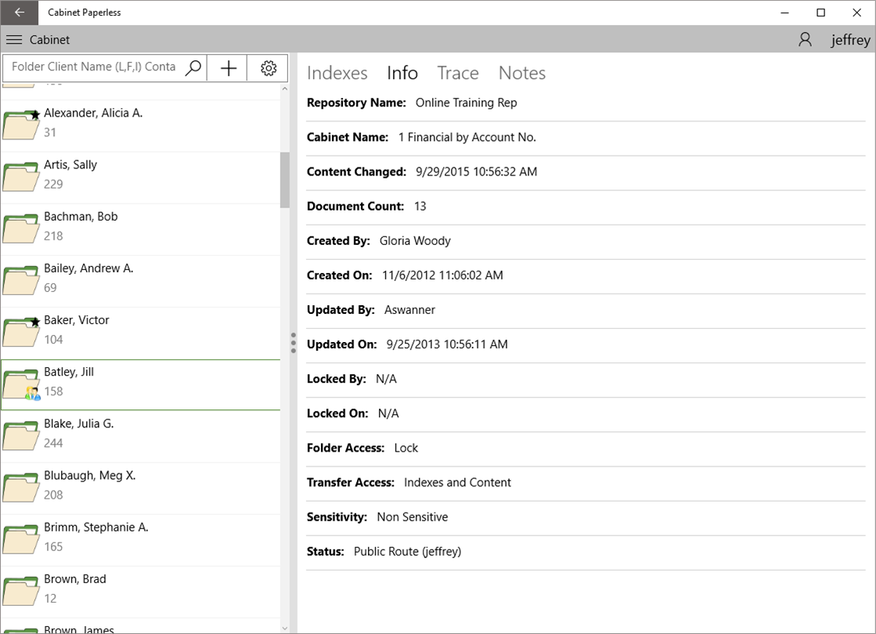
Task: Click Alexander, Alicia A. starred folder icon
Action: (x=21, y=124)
